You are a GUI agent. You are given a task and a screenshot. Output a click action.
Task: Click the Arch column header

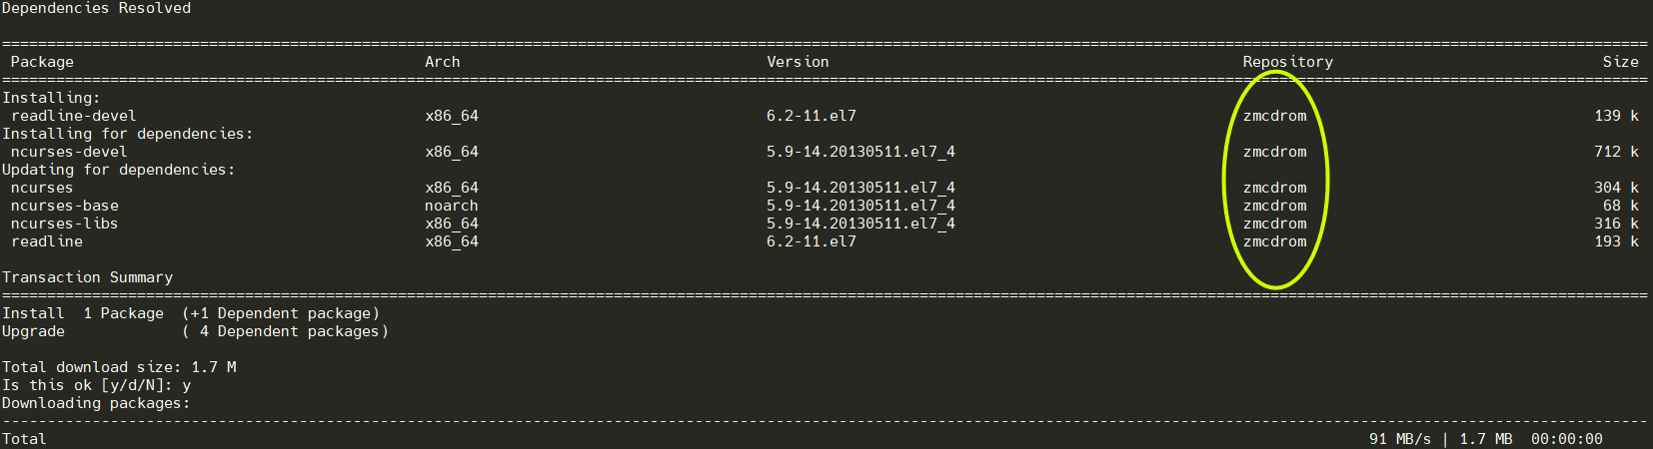(x=442, y=62)
